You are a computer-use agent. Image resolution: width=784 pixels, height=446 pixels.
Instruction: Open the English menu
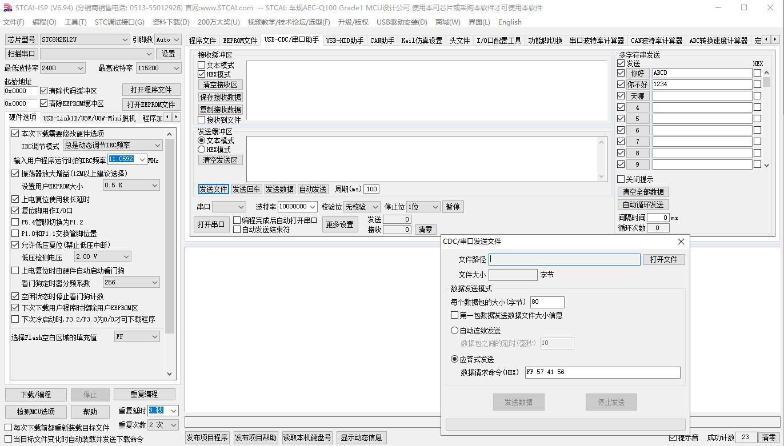point(510,22)
